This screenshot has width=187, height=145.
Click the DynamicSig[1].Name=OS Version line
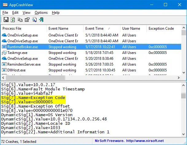point(37,115)
